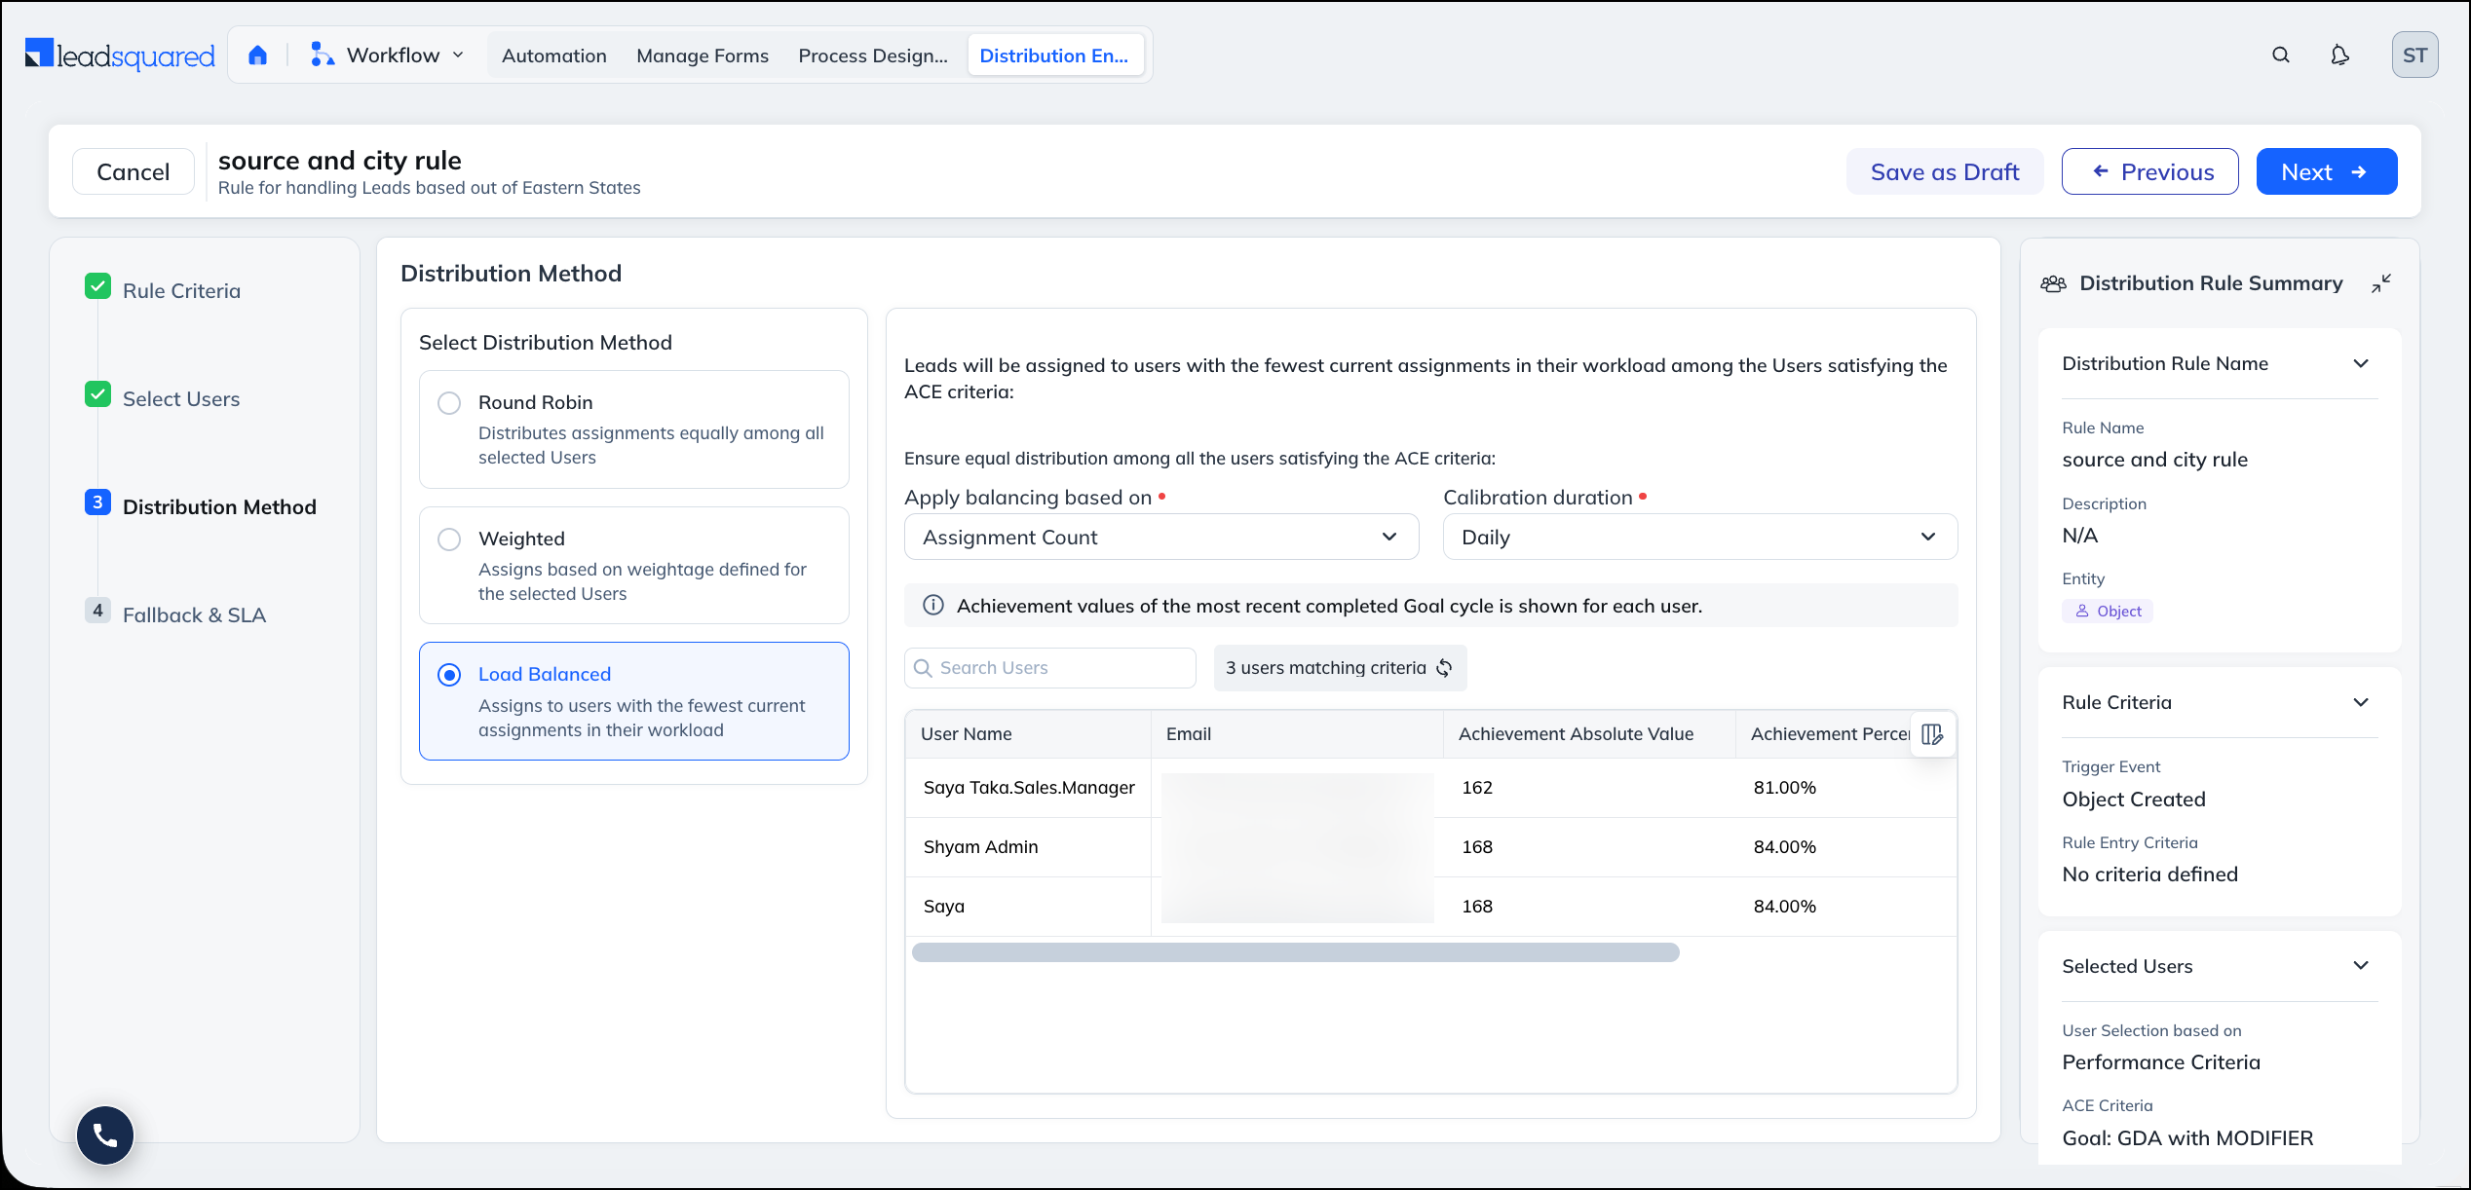Select the Weighted radio button
Screen dimensions: 2471x1190
(x=449, y=539)
